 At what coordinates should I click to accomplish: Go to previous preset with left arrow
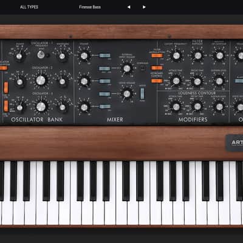pos(129,7)
